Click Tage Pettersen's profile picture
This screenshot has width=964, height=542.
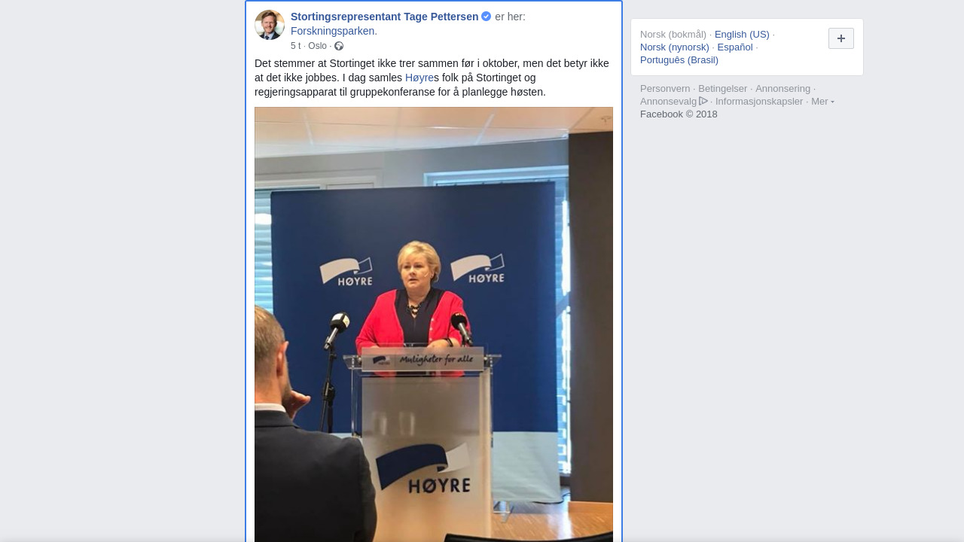(x=270, y=25)
